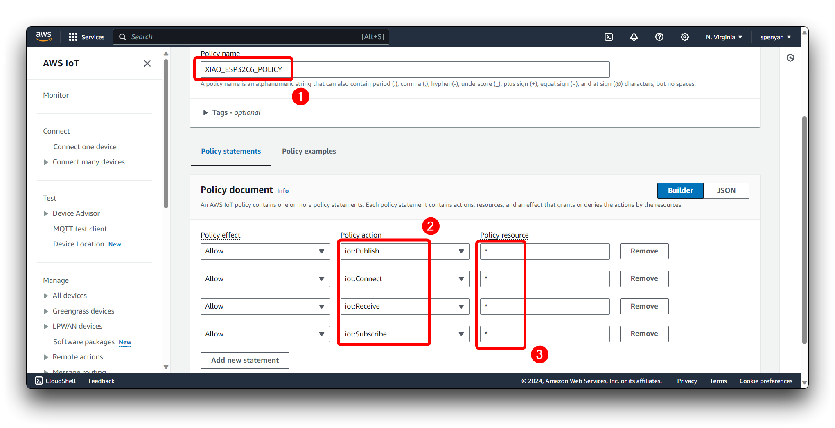Switch to the Policy statements tab
The height and width of the screenshot is (428, 835).
click(231, 151)
